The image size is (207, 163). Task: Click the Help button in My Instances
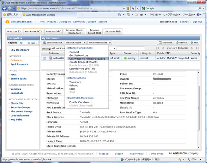[x=194, y=43]
